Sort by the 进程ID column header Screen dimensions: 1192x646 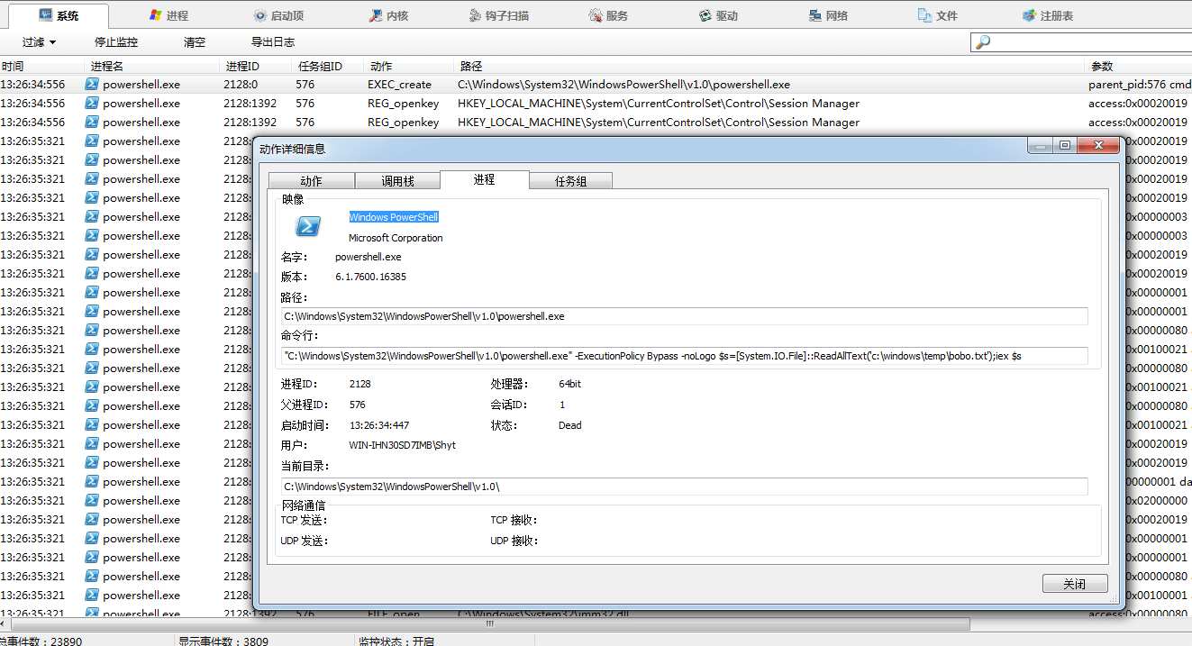[257, 66]
